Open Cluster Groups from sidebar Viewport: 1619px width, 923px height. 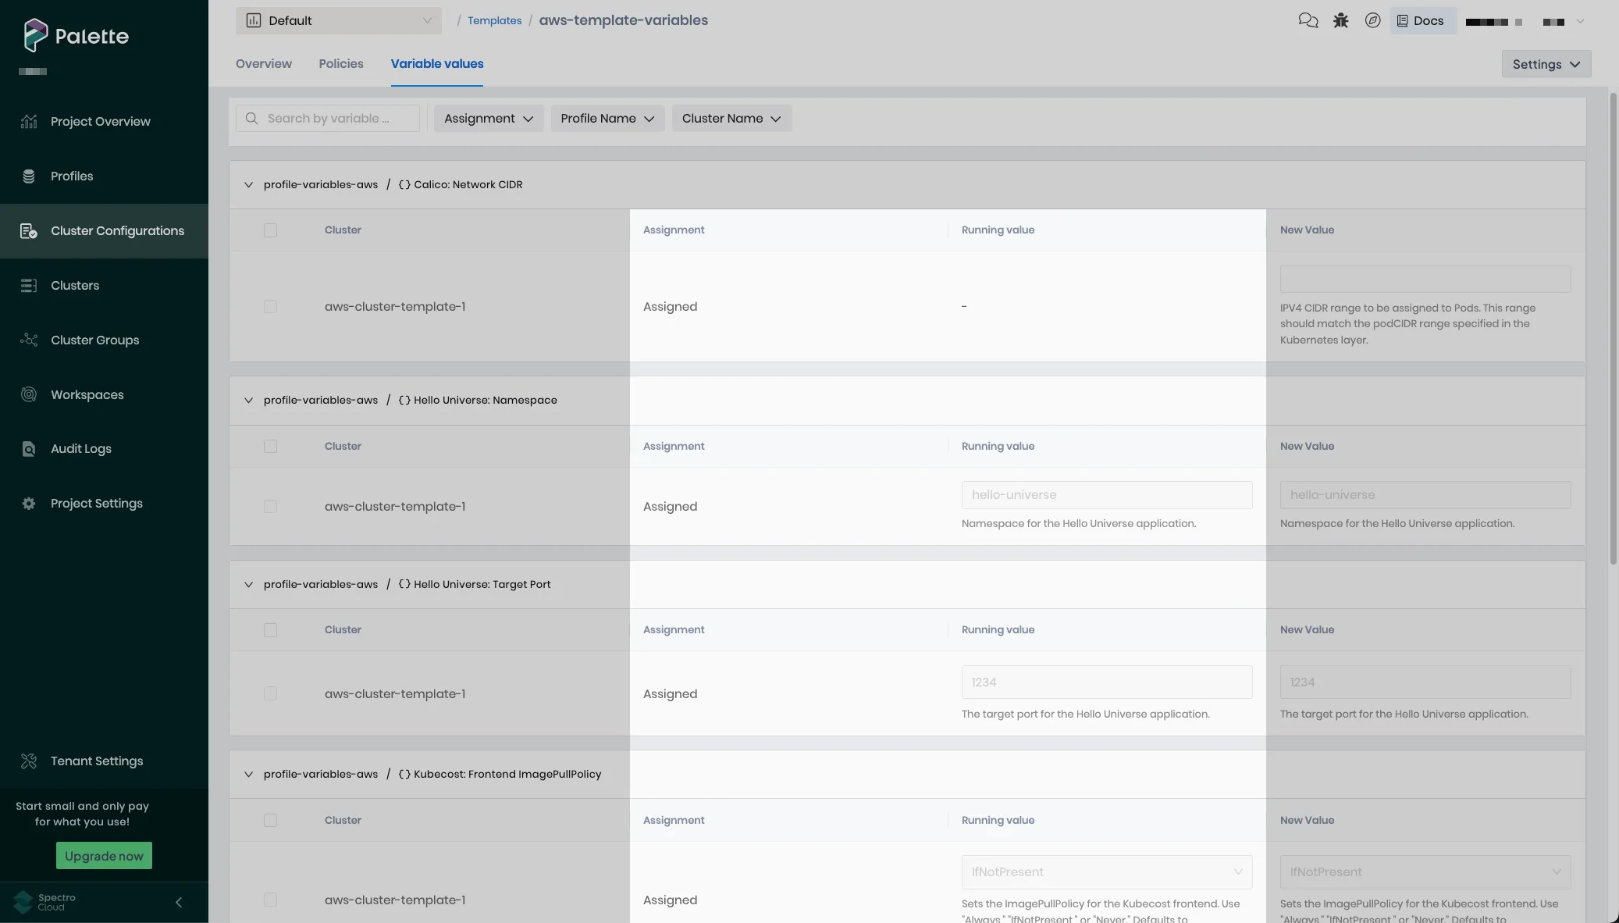pos(94,340)
